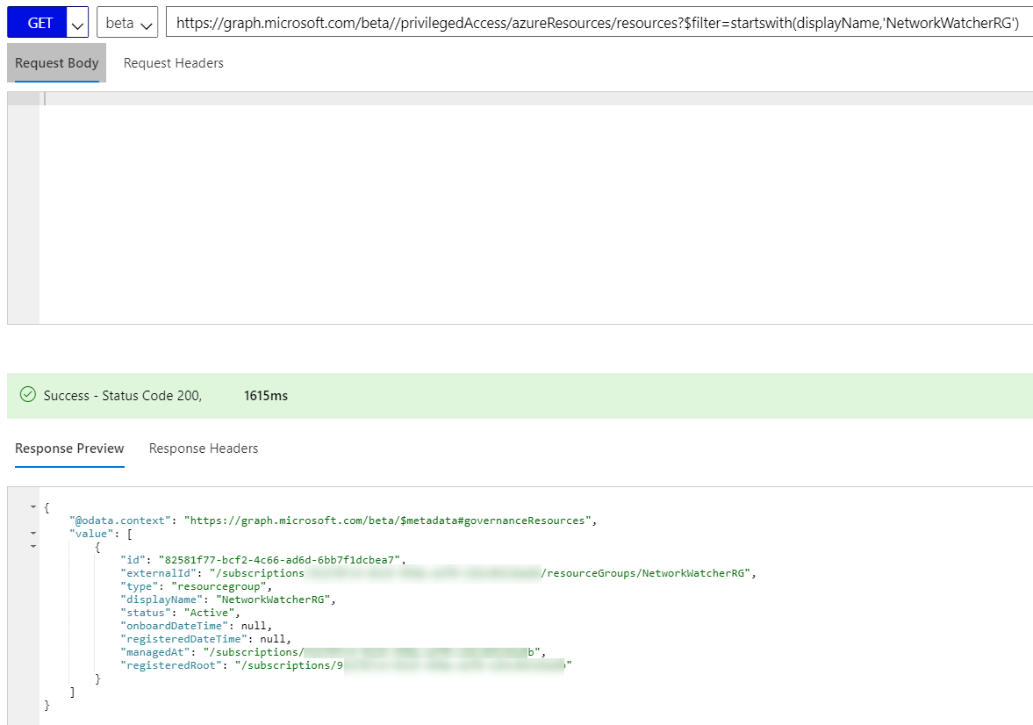Viewport: 1033px width, 725px height.
Task: Switch to the Request Headers tab
Action: (x=173, y=62)
